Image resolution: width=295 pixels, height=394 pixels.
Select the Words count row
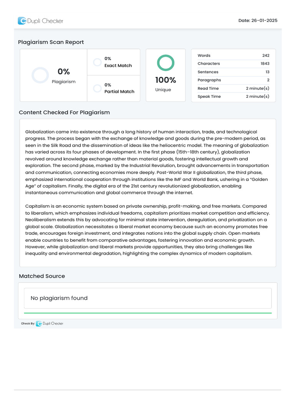tap(233, 55)
